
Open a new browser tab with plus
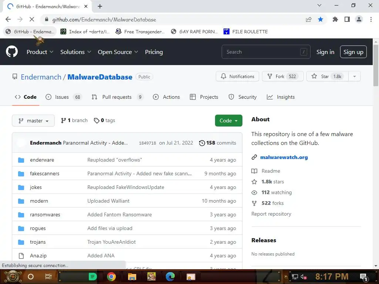point(100,7)
